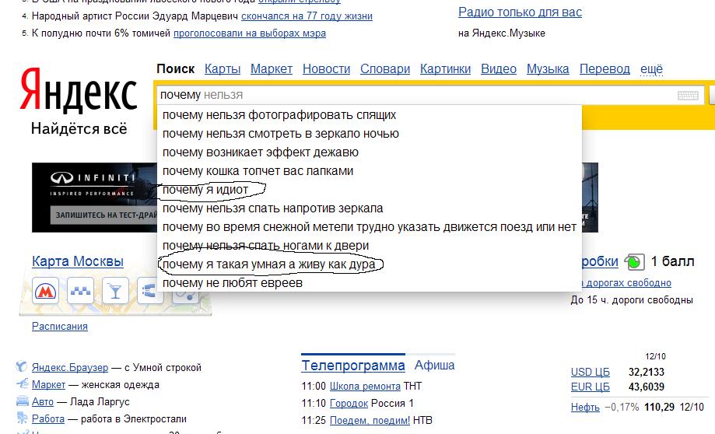Select suggestion почему не любят евреев
715x434 pixels.
pyautogui.click(x=370, y=283)
